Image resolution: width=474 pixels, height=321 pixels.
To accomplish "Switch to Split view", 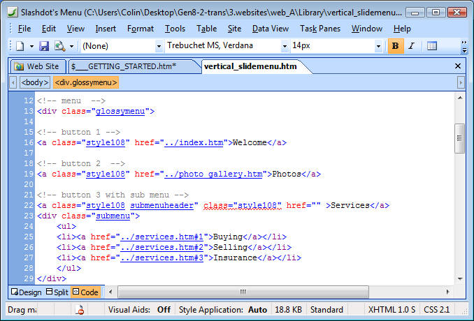I will pos(57,292).
